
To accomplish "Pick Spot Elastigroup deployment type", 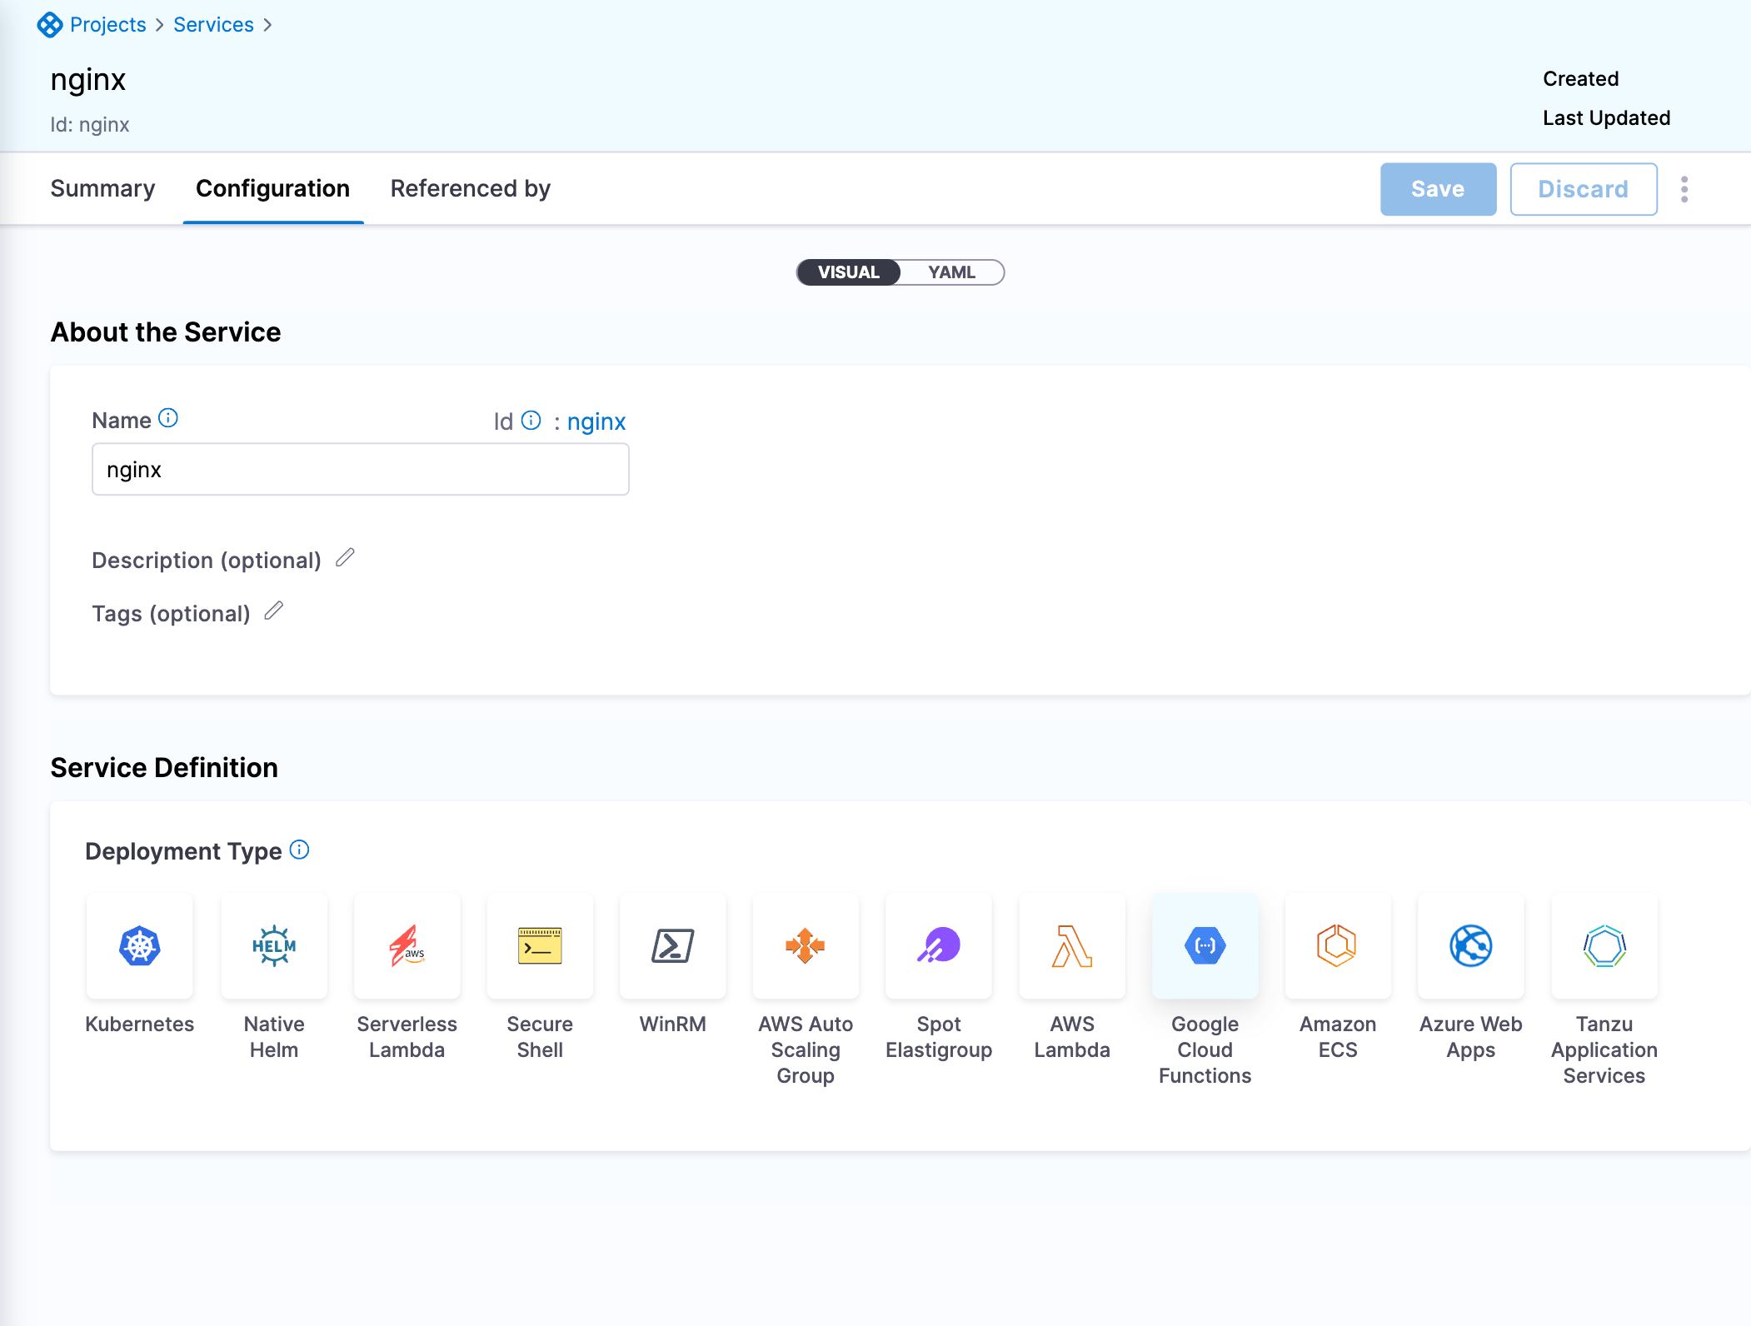I will click(939, 946).
